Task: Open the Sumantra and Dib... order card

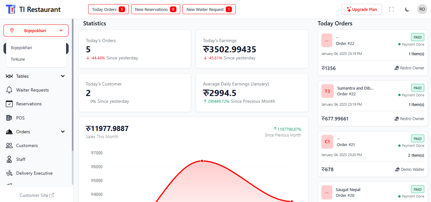Action: (373, 103)
